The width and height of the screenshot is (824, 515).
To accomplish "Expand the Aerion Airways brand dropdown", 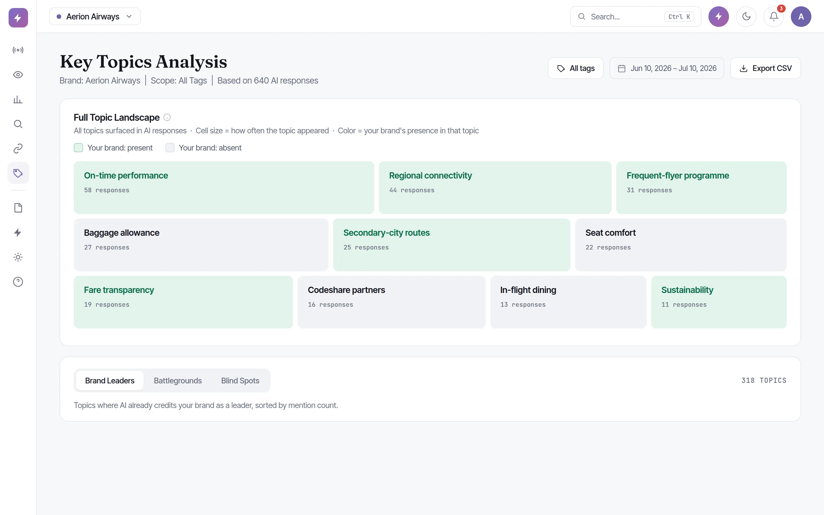I will (x=95, y=16).
